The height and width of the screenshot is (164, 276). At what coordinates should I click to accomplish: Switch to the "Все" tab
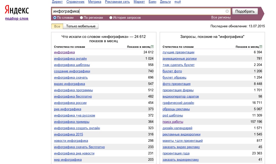[x=57, y=26]
